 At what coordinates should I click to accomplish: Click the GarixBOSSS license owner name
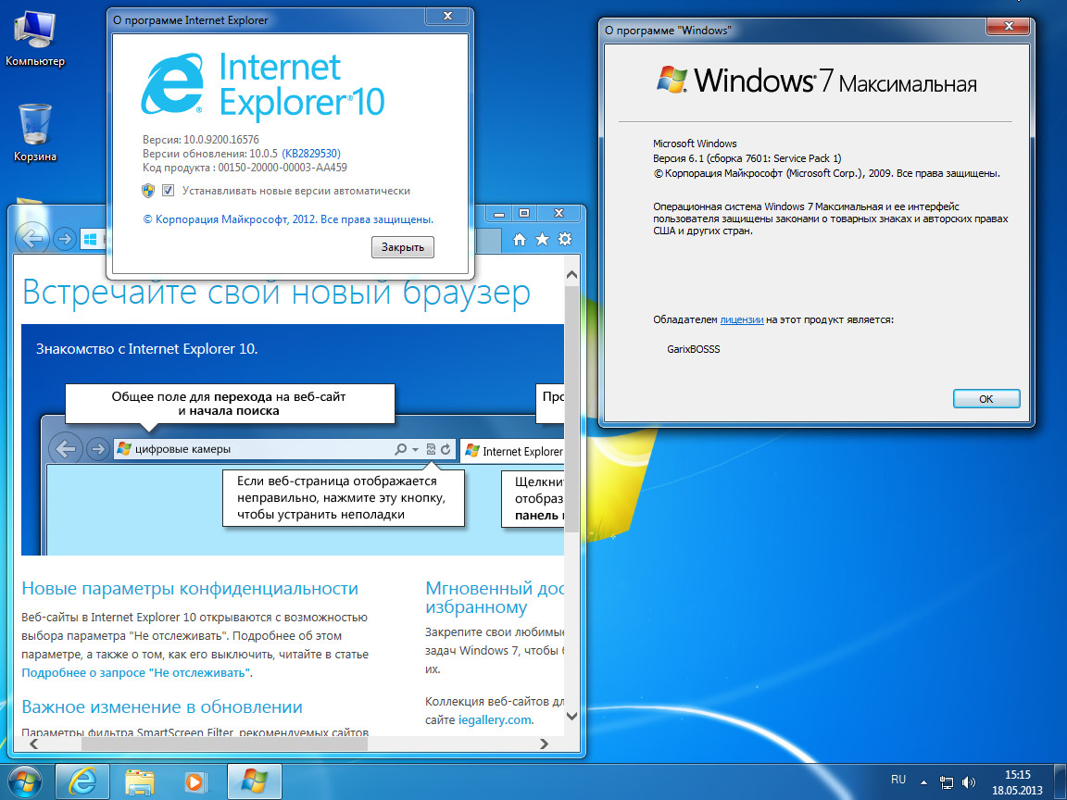(694, 349)
